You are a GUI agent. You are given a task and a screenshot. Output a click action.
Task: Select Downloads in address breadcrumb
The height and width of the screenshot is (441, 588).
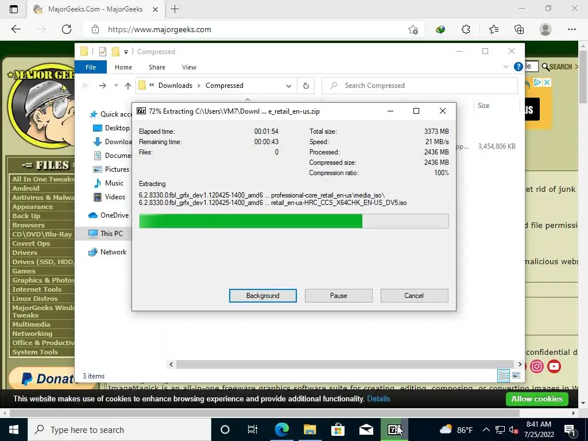pyautogui.click(x=175, y=86)
